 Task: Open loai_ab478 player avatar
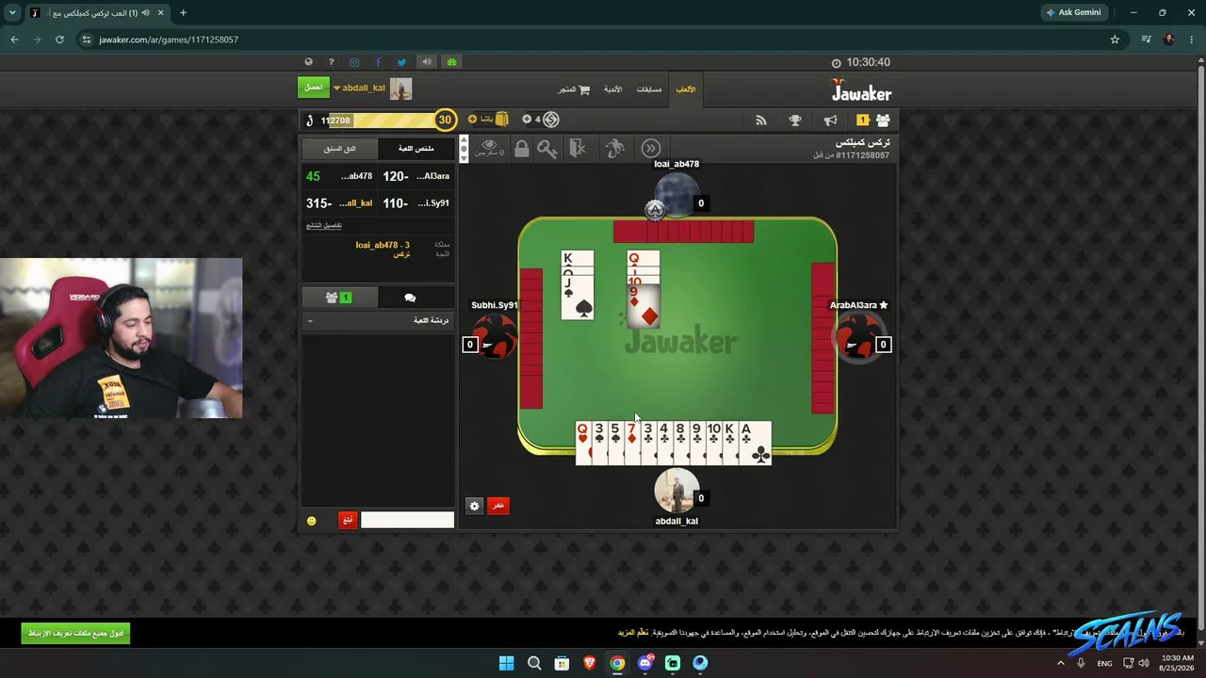(x=676, y=196)
